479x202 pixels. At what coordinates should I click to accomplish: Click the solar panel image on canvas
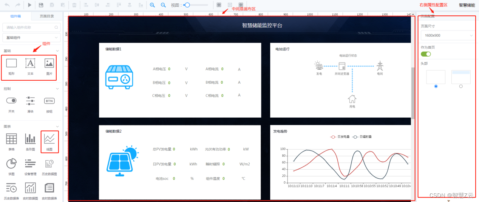pos(122,161)
